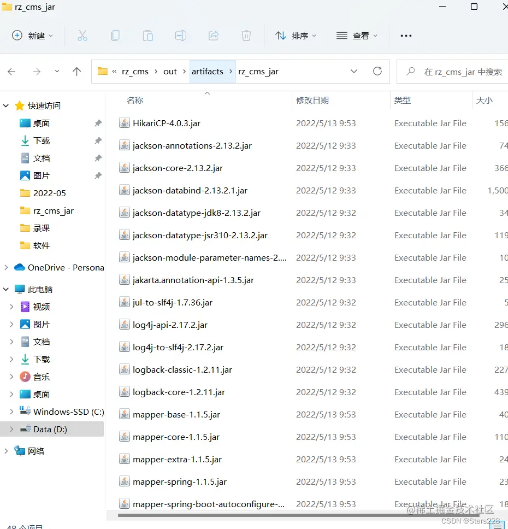508x529 pixels.
Task: Select 音乐 under 此电脑
Action: click(x=42, y=377)
